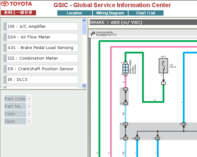197x157 pixels.
Task: Click the Spec label
Action: 15,121
